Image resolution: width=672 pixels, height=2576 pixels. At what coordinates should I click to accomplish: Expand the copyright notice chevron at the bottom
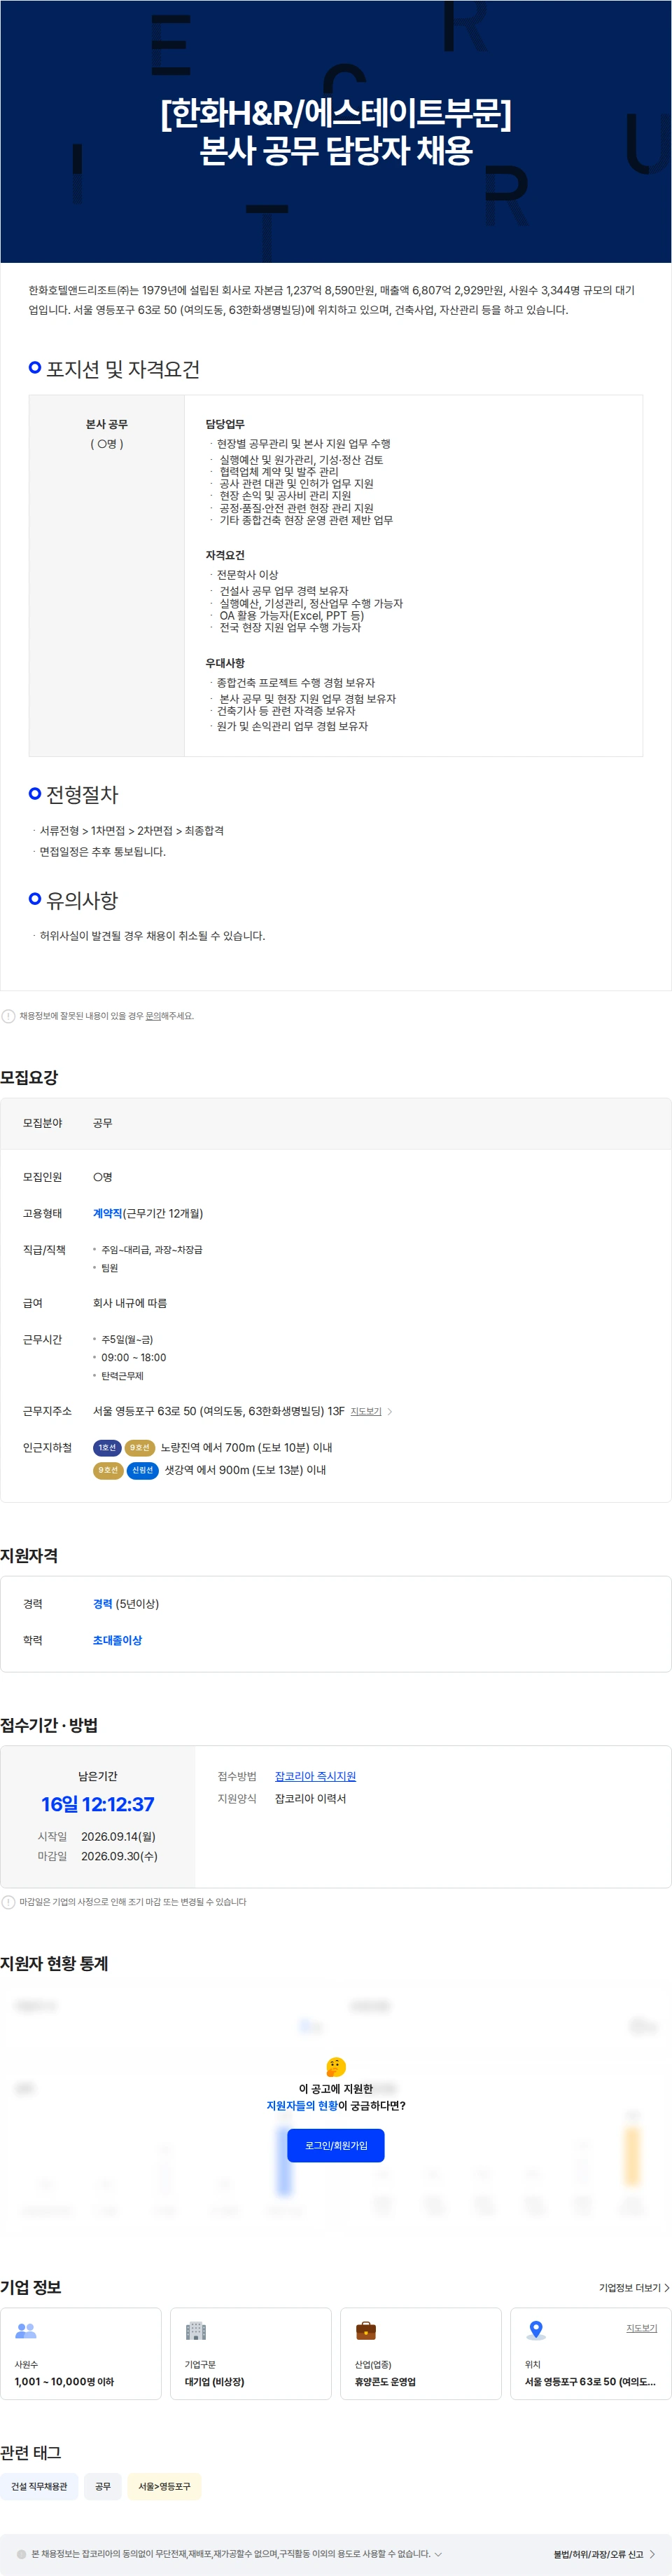(x=437, y=2554)
